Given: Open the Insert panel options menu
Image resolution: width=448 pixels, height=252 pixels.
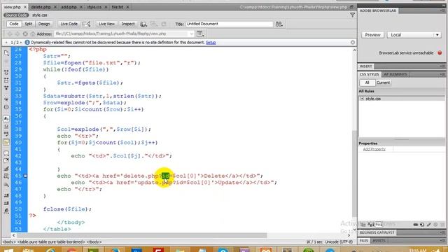Looking at the screenshot, I should 442,66.
